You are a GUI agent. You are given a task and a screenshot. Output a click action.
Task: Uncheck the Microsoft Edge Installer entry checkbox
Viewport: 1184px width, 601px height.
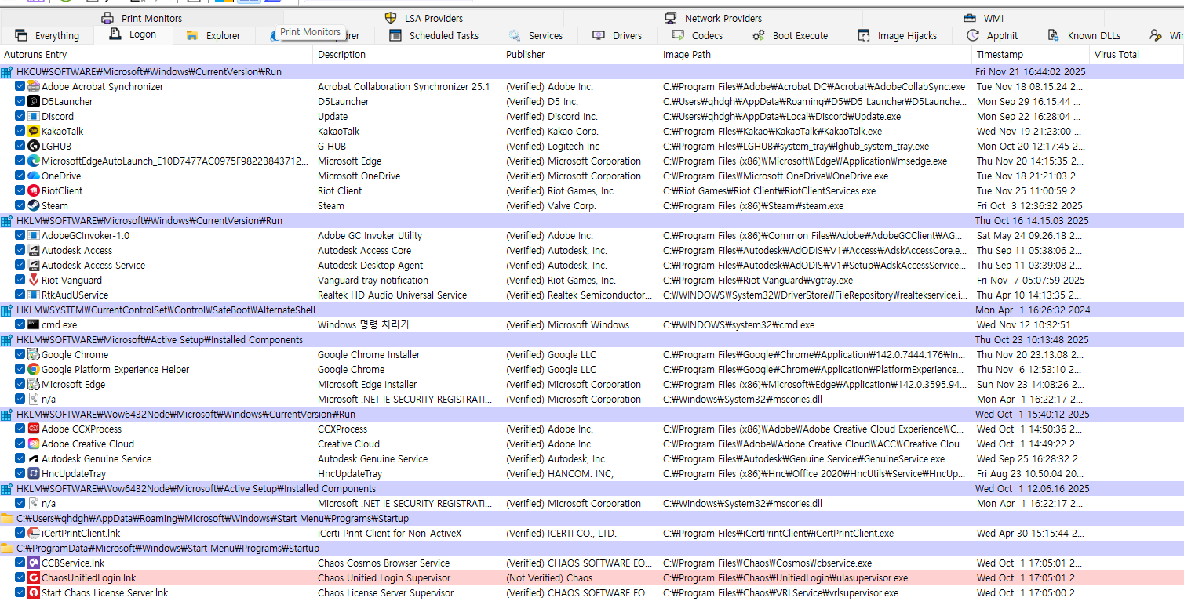pos(20,384)
